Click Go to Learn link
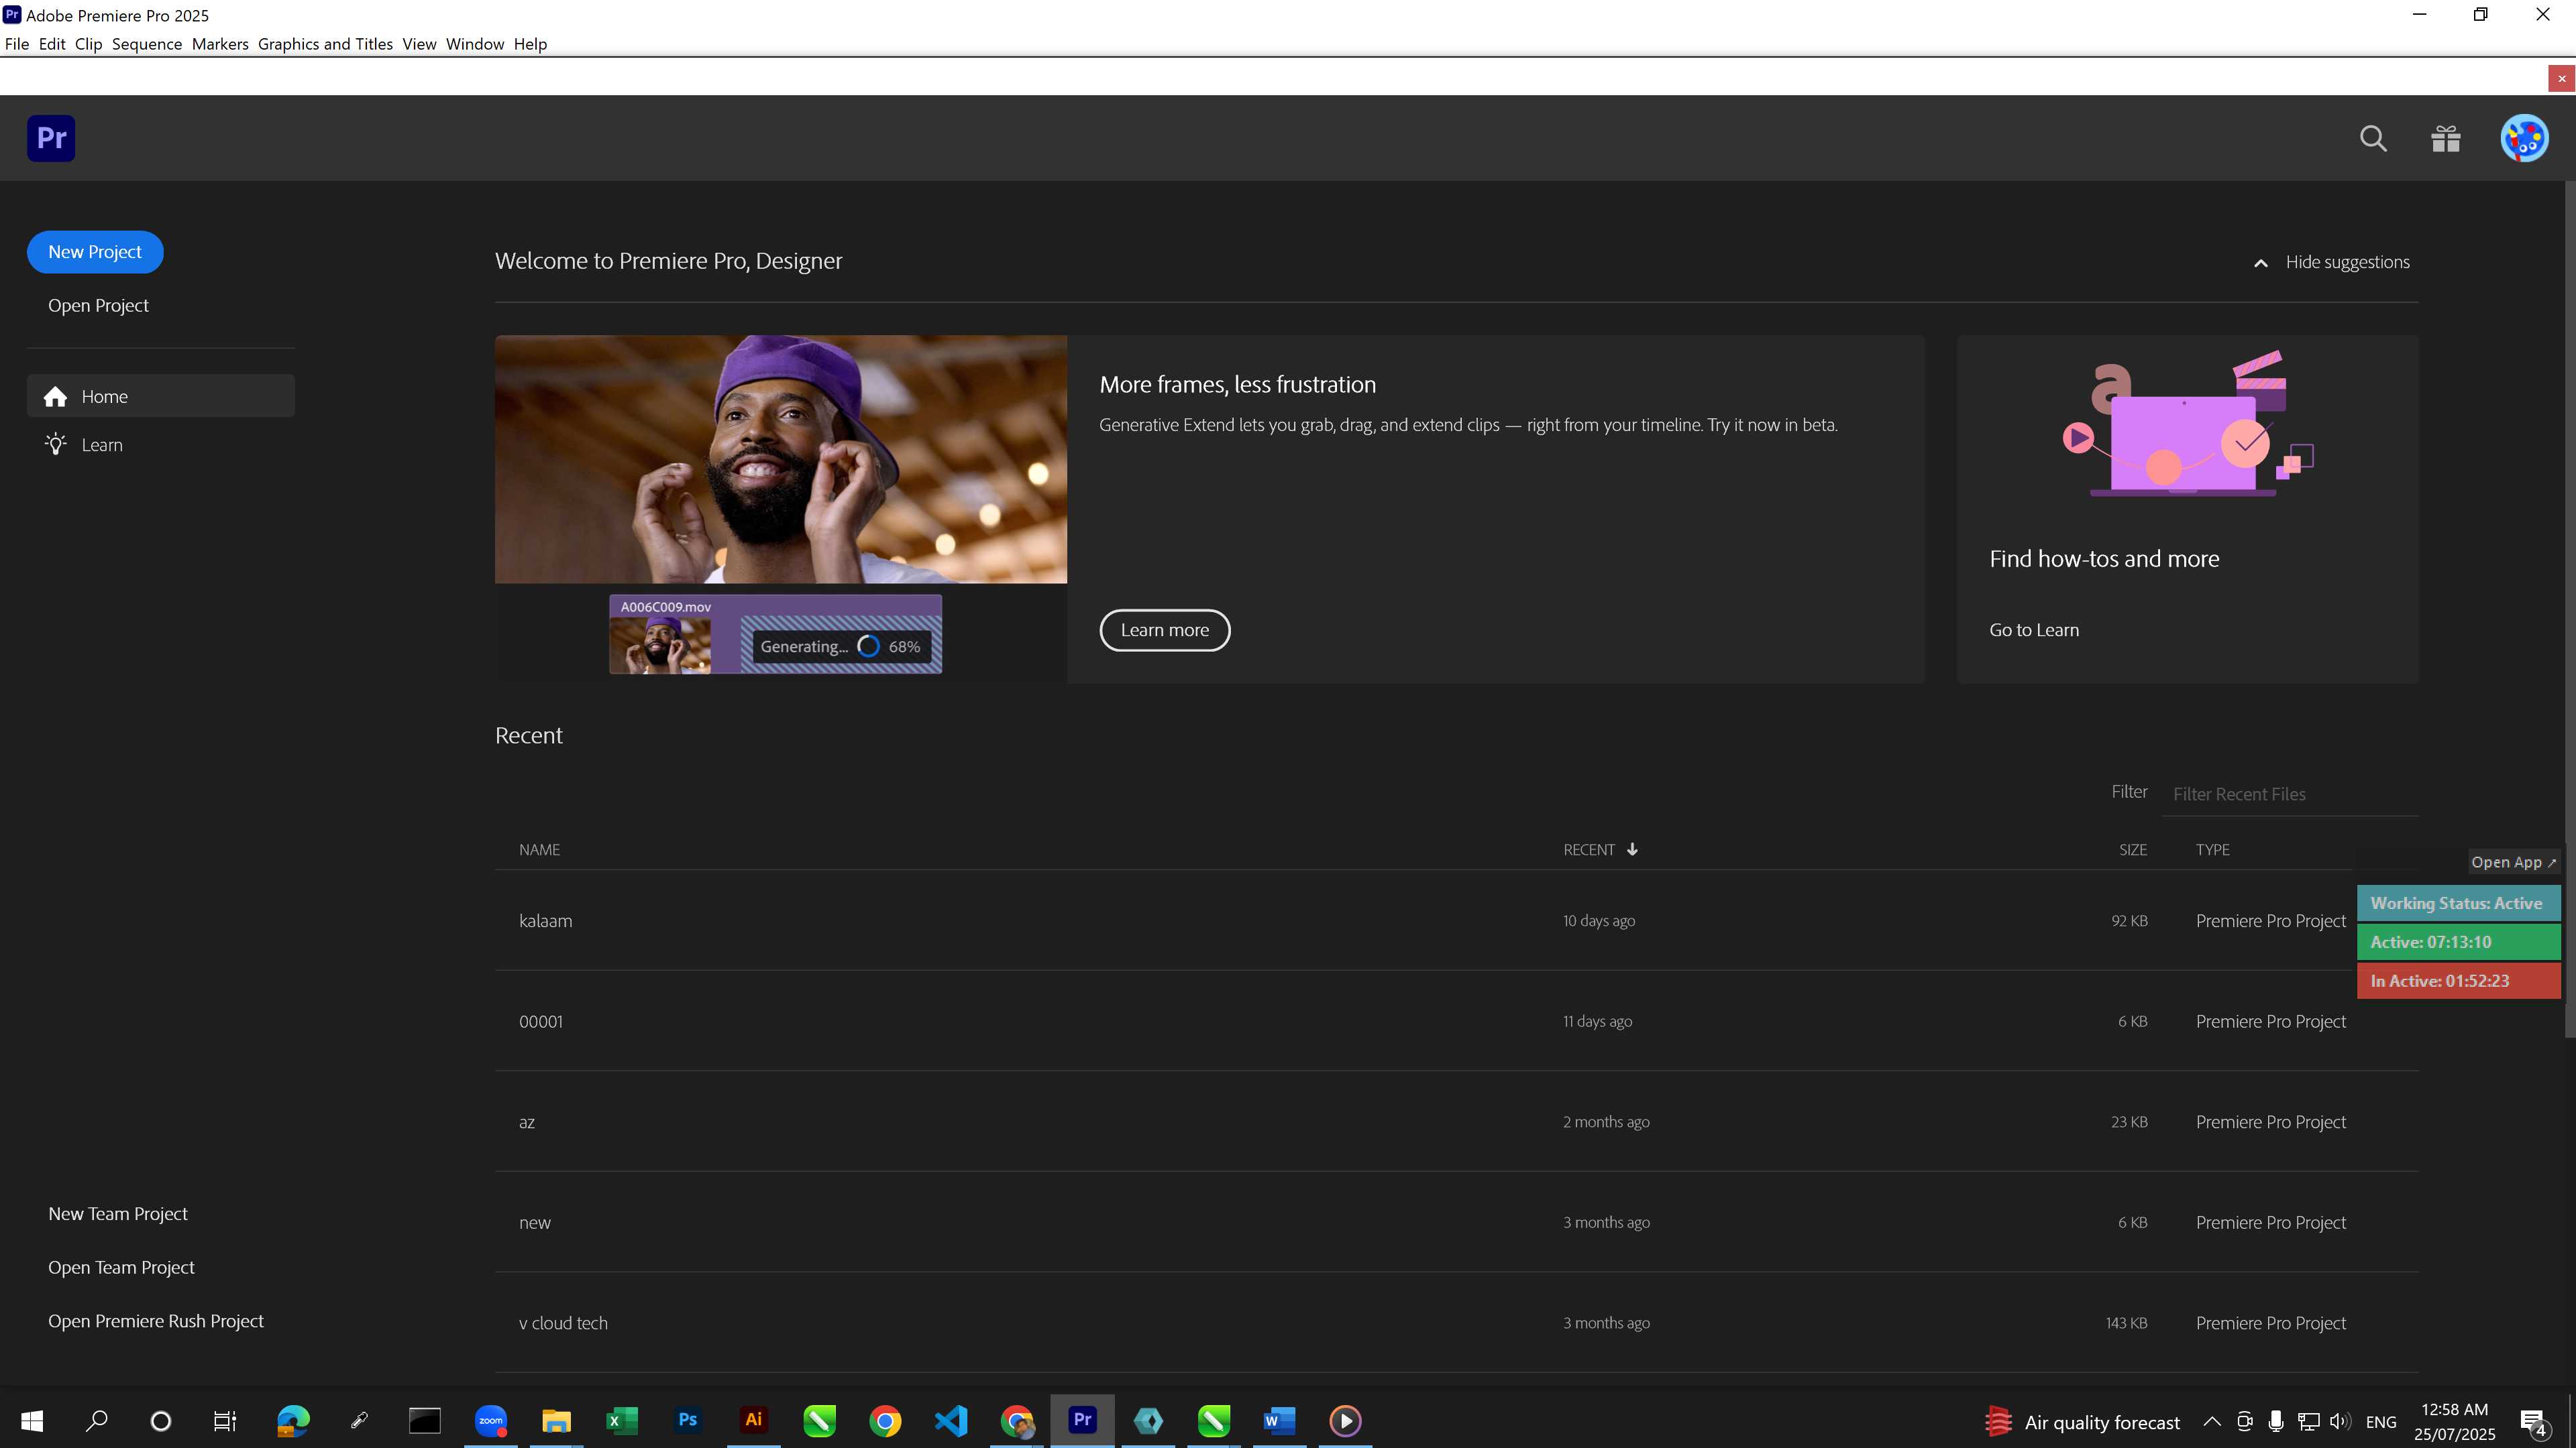The width and height of the screenshot is (2576, 1448). click(2034, 631)
